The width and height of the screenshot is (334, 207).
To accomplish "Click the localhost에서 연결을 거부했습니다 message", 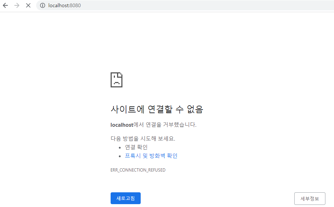I will pos(153,125).
